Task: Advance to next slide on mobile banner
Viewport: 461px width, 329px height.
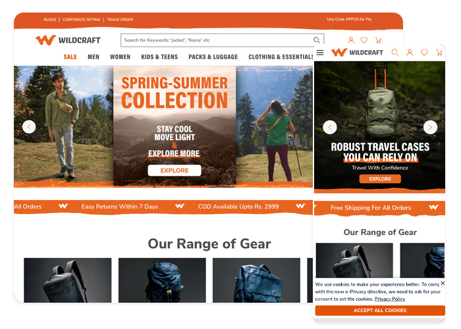Action: point(430,127)
